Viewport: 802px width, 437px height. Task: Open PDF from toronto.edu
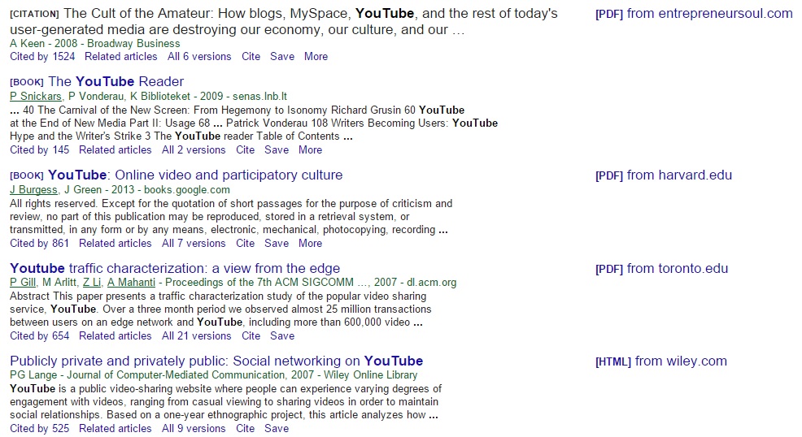(661, 269)
